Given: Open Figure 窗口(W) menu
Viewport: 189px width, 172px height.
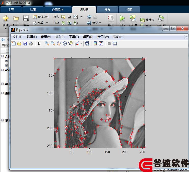Looking at the screenshot, I should [x=103, y=37].
